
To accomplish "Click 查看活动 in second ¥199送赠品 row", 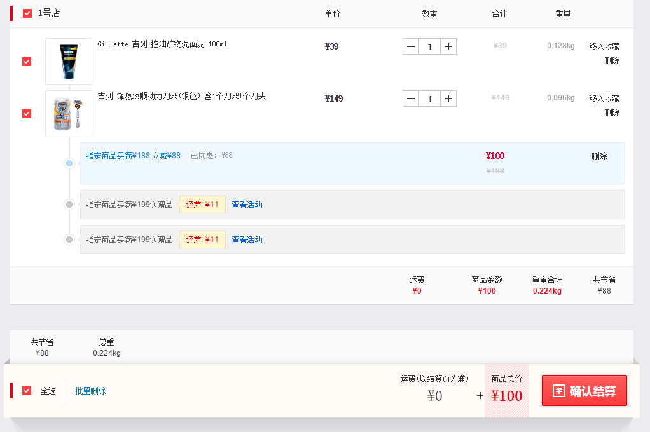I will coord(247,240).
